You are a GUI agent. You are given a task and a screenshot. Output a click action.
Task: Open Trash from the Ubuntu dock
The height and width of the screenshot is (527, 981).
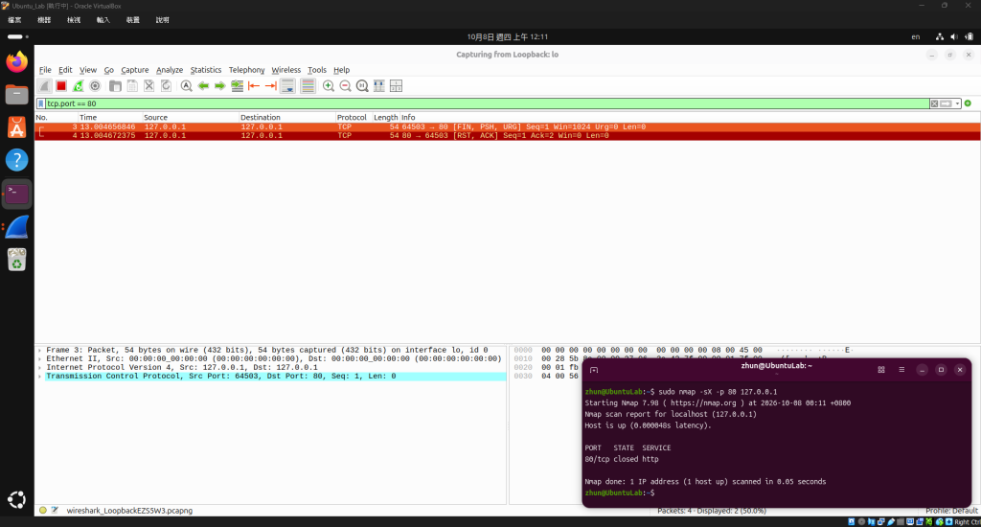point(17,260)
